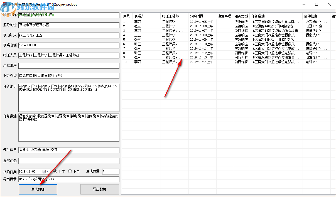Screen dimensions: 336x197
Task: Maximize the window using the title bar button
Action: coord(317,4)
